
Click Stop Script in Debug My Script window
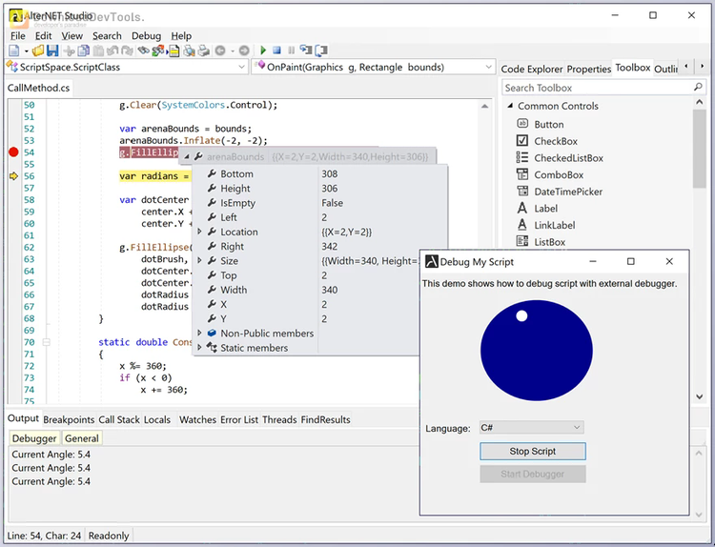tap(533, 452)
